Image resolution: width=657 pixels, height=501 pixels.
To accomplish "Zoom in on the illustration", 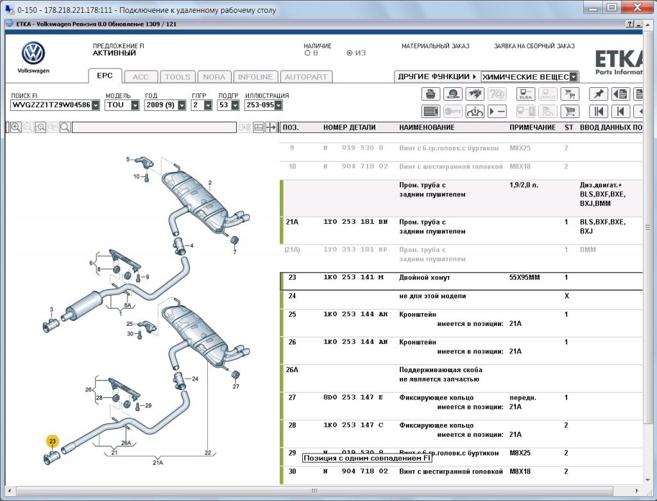I will (16, 128).
